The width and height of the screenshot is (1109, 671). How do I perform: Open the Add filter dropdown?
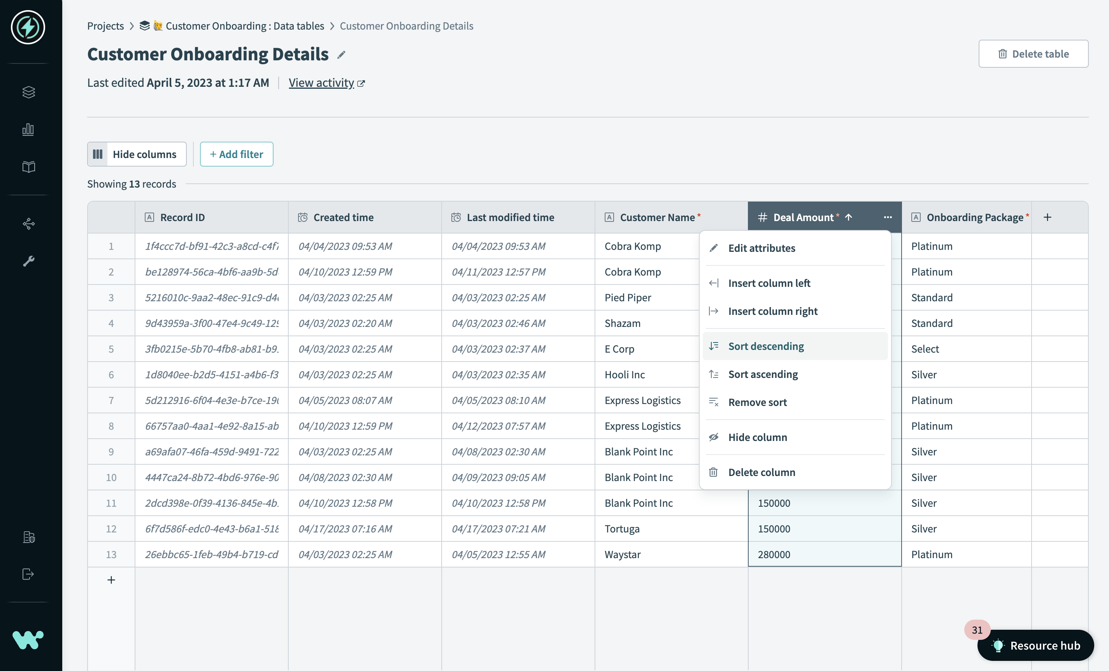pyautogui.click(x=236, y=155)
